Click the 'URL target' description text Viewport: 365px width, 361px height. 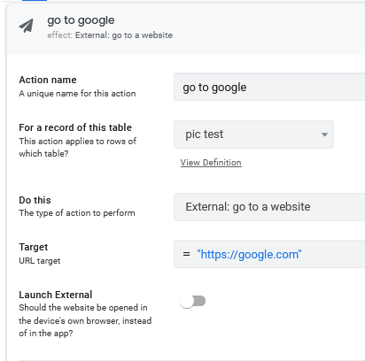click(40, 261)
